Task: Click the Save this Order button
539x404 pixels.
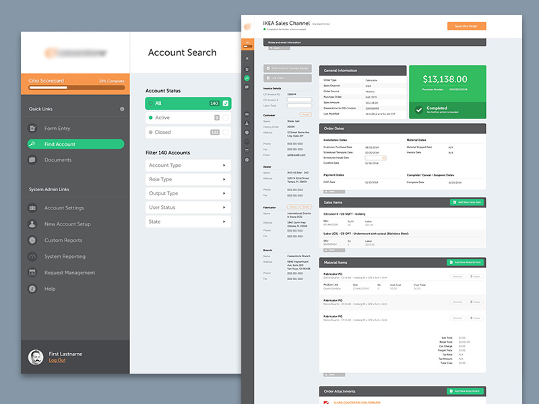Action: click(x=466, y=26)
